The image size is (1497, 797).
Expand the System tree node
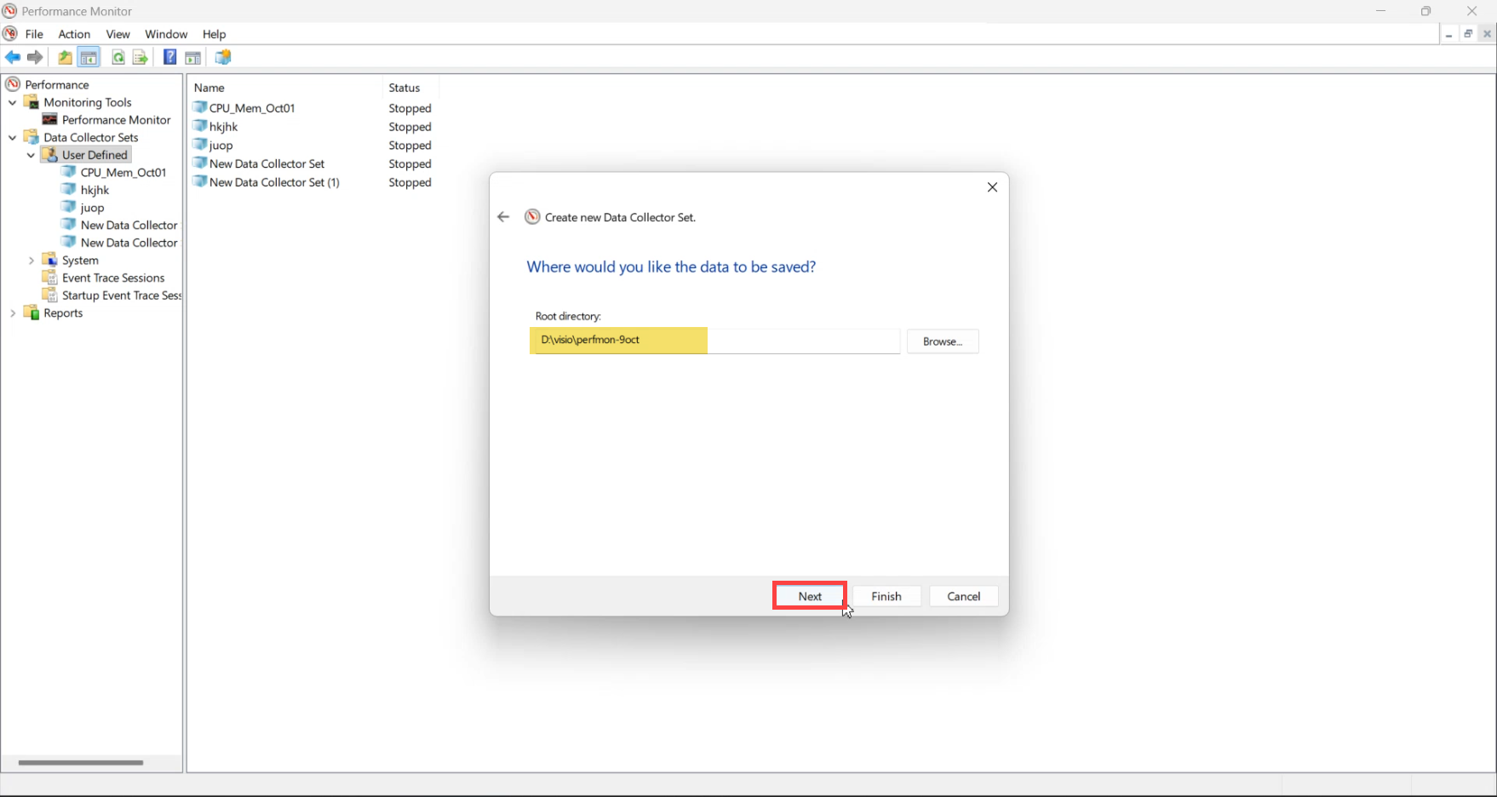[x=32, y=261]
